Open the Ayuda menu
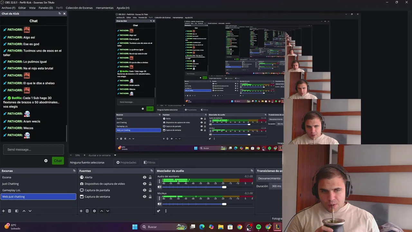 coord(123,8)
